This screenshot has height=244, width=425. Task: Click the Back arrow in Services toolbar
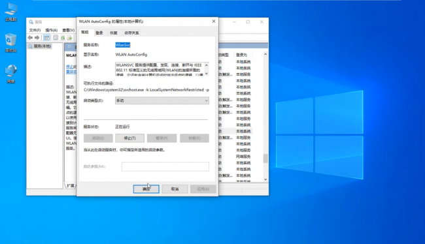30,38
